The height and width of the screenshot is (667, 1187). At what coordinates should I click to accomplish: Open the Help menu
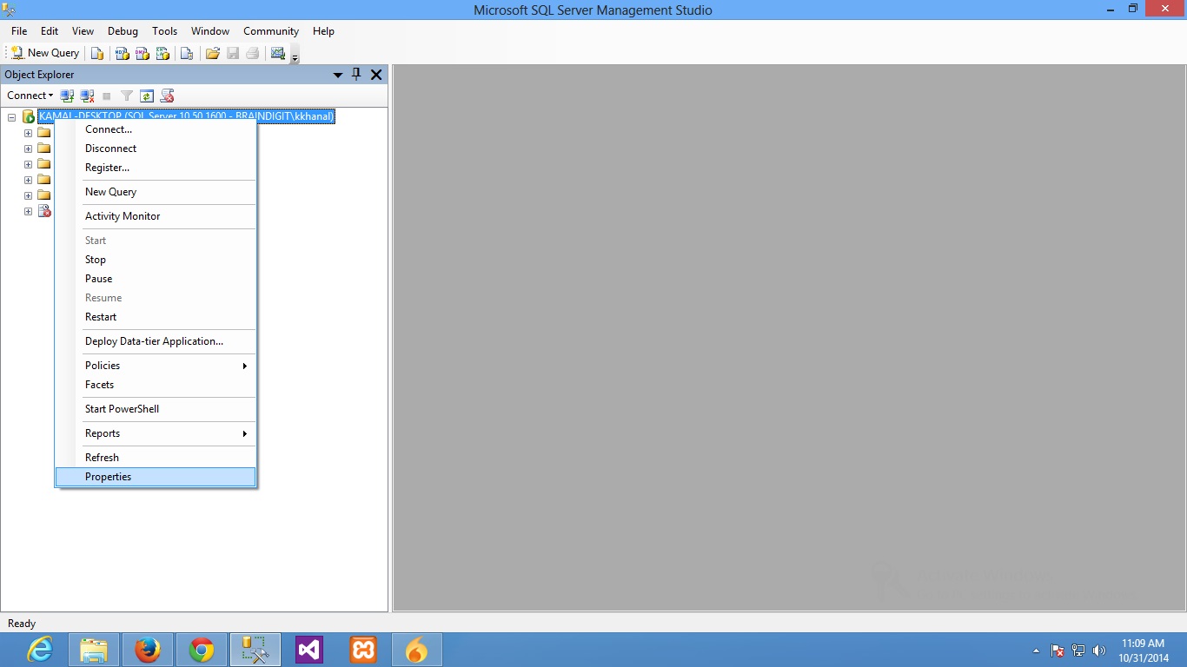point(323,31)
